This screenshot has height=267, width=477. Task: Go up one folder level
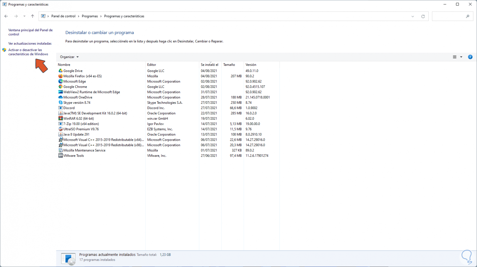pyautogui.click(x=32, y=16)
